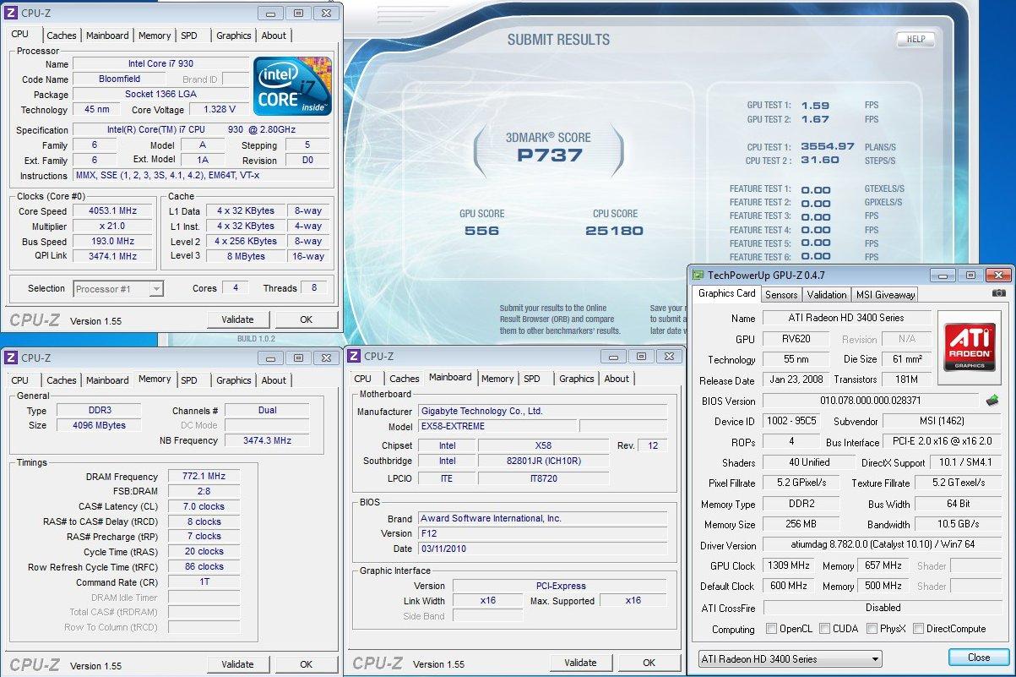Click the GPU-Z title bar app icon
Viewport: 1016px width, 677px height.
(698, 275)
